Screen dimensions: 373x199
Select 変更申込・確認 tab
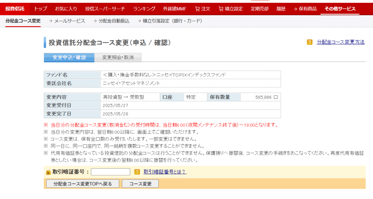(x=69, y=57)
